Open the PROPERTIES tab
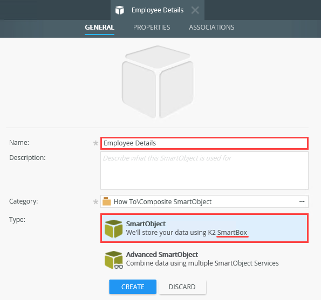The width and height of the screenshot is (321, 300). [152, 27]
